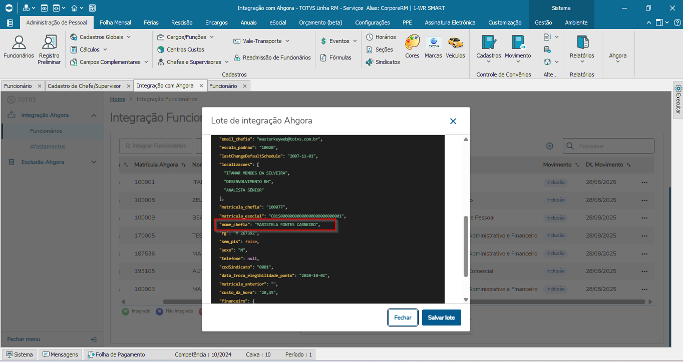Open row actions for matrícula 170005
Image resolution: width=683 pixels, height=362 pixels.
pyautogui.click(x=644, y=235)
